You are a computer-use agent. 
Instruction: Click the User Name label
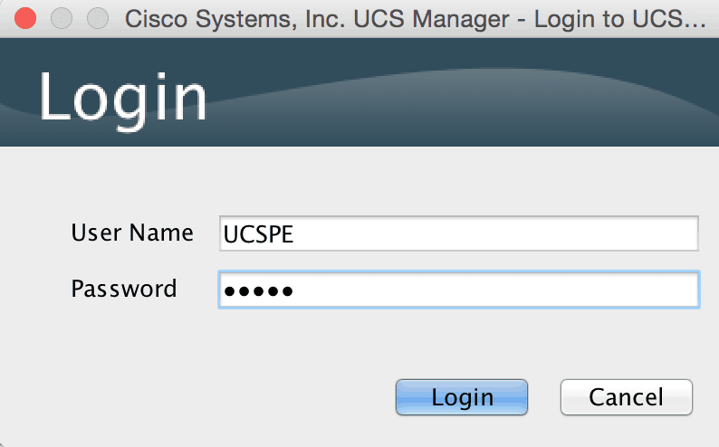coord(132,233)
